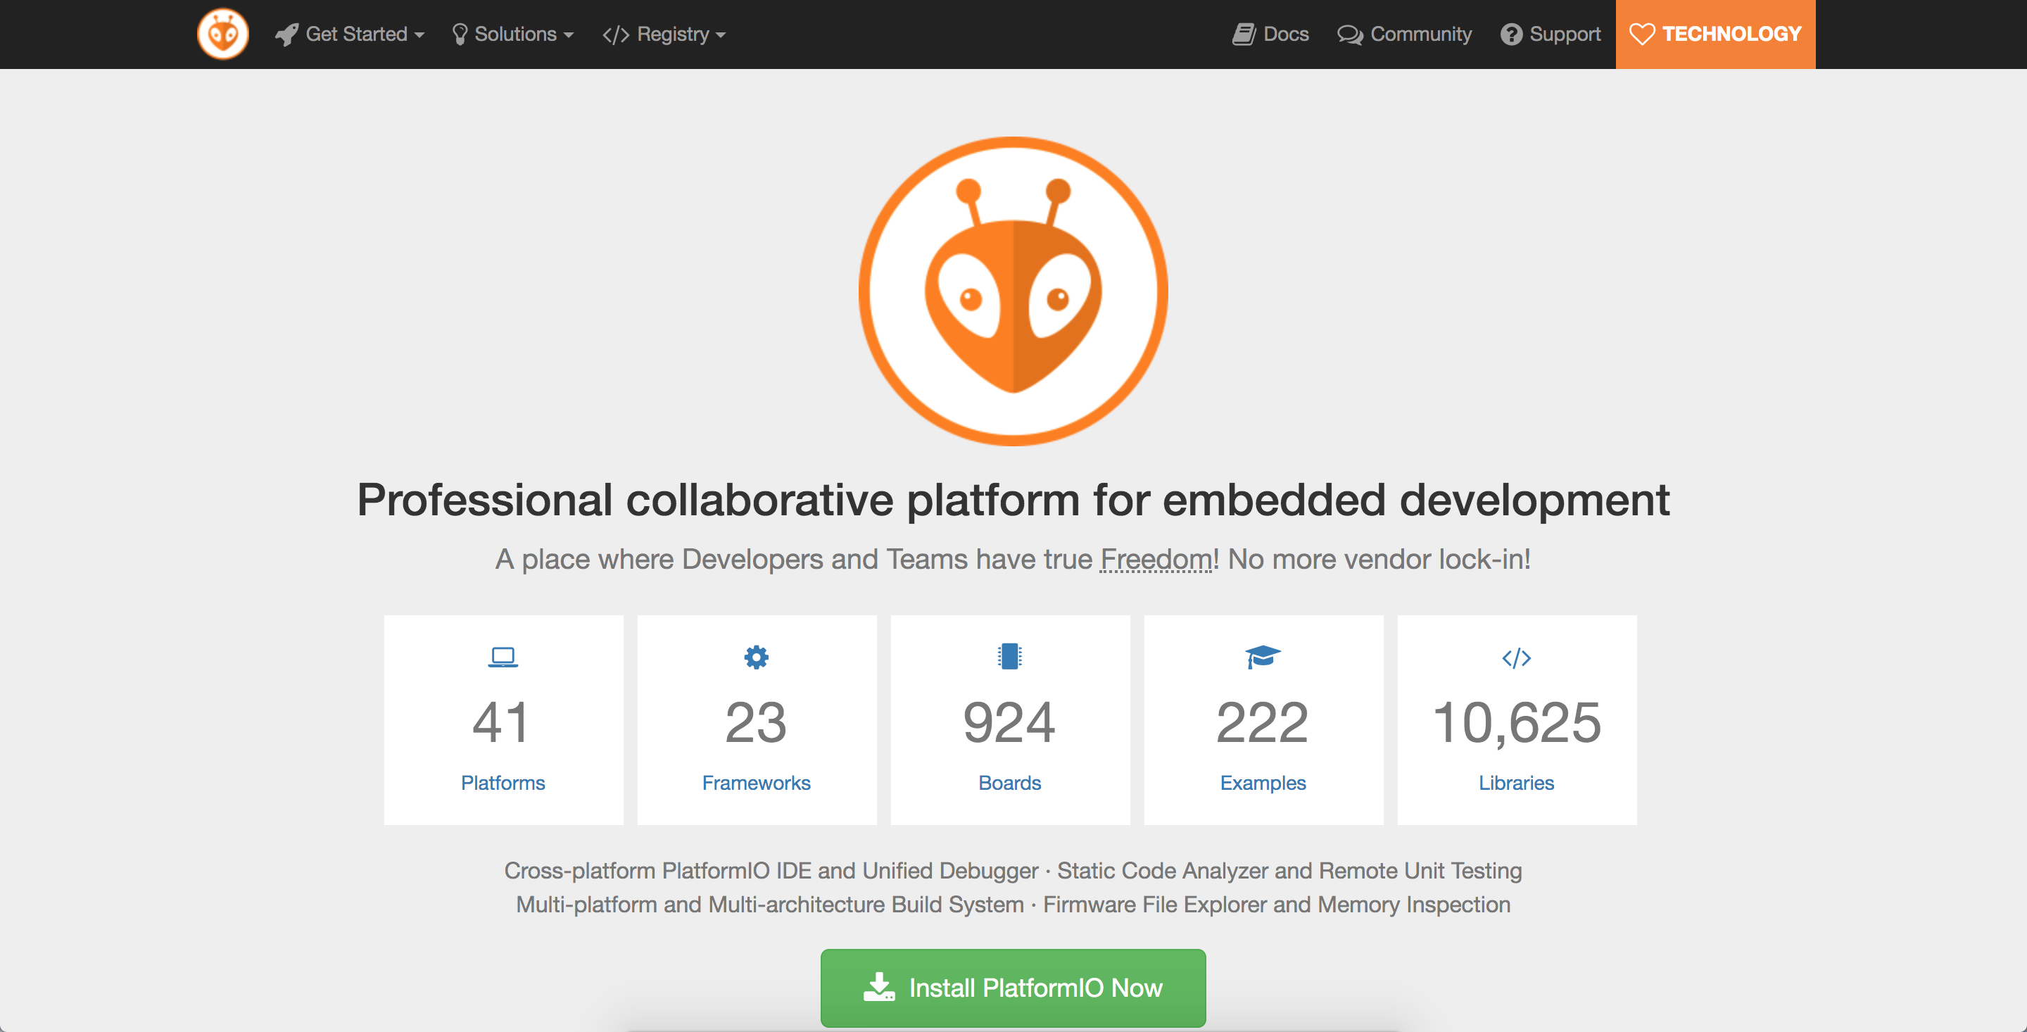This screenshot has height=1032, width=2027.
Task: Click the question mark Support icon
Action: click(1511, 34)
